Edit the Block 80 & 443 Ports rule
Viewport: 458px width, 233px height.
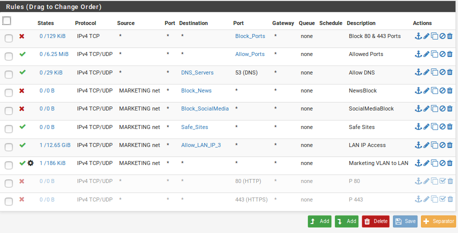coord(426,36)
